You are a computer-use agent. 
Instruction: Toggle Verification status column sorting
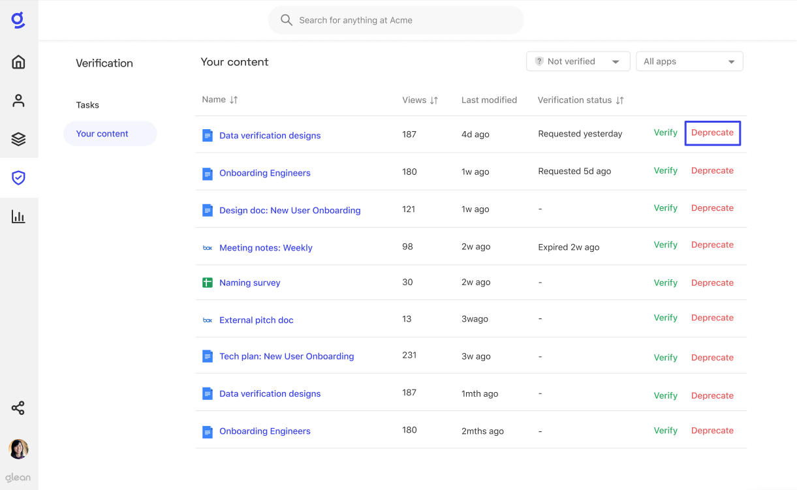click(619, 100)
